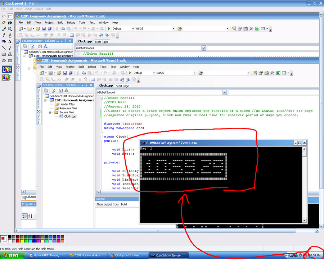The width and height of the screenshot is (324, 259).
Task: Select the Brush tool in Paint
Action: [10, 35]
